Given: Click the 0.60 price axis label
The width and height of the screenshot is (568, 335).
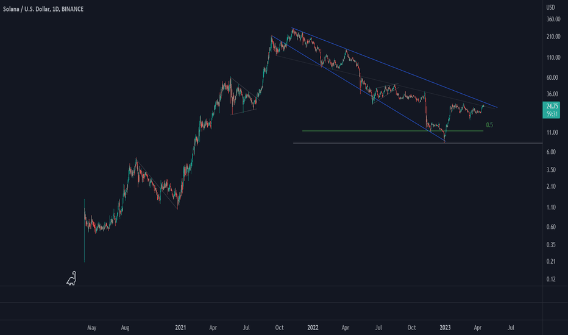Looking at the screenshot, I should (551, 227).
